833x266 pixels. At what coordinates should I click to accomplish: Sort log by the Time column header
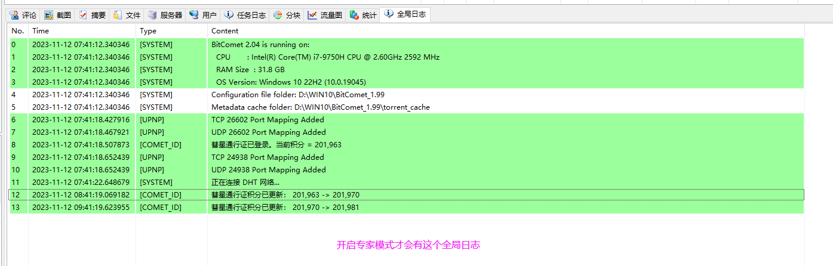coord(82,30)
